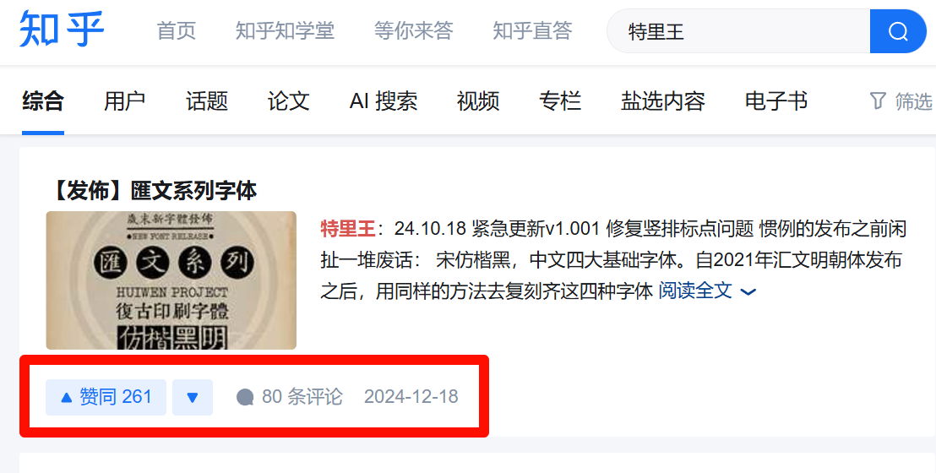Switch to the 电子书 tab
936x473 pixels.
776,101
